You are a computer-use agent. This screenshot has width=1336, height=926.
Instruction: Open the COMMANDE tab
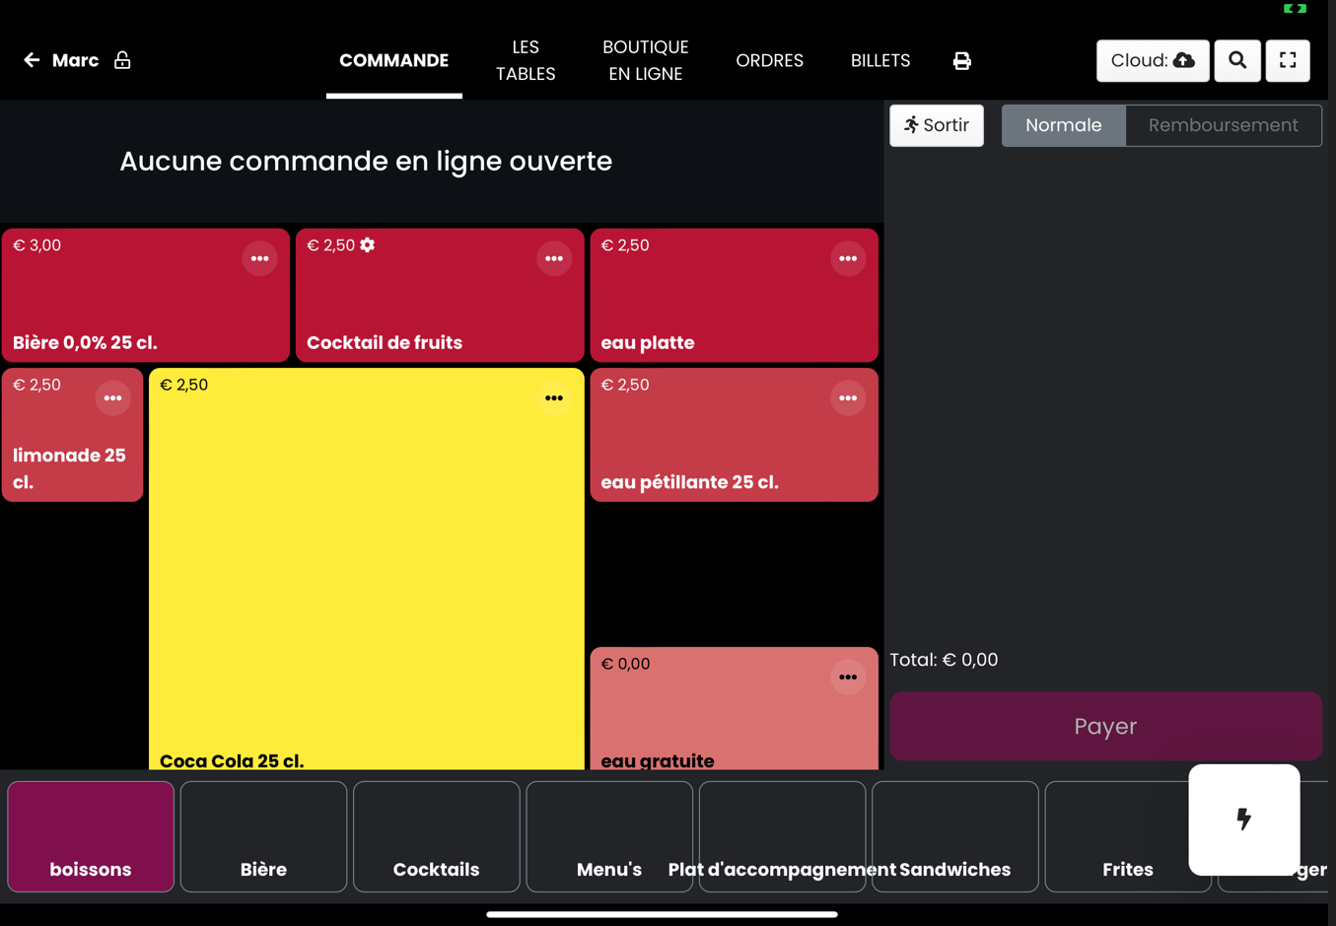(x=394, y=60)
